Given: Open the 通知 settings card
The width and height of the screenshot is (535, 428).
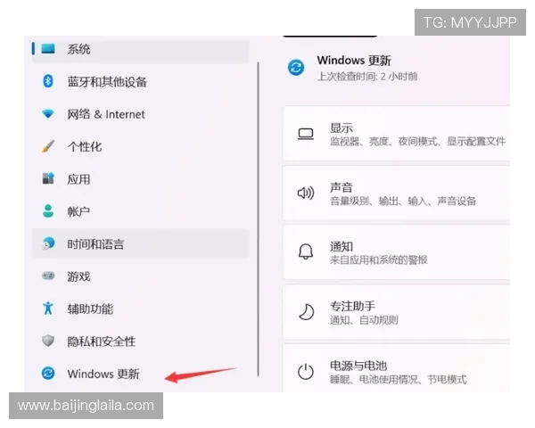Looking at the screenshot, I should [x=397, y=252].
